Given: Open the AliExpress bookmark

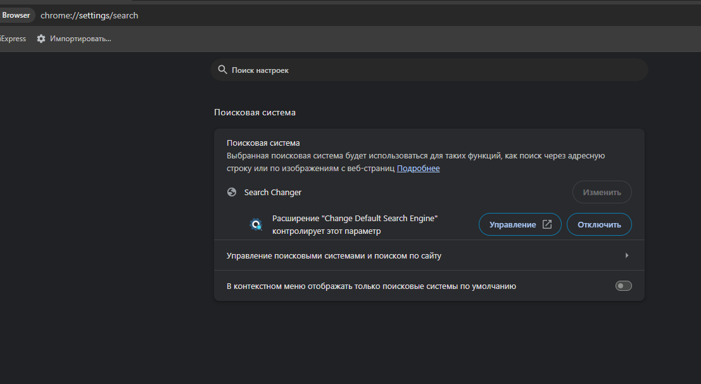Looking at the screenshot, I should (x=13, y=39).
